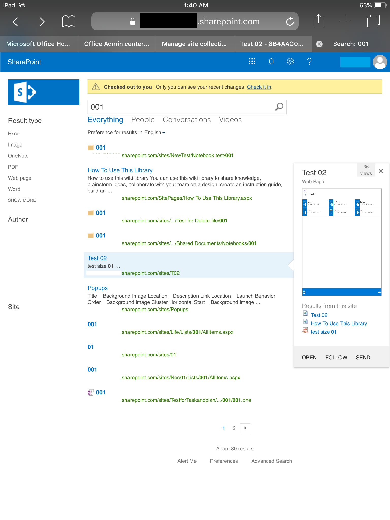Screen dimensions: 390x520
Task: Open 001 folder in Test for Delete file
Action: (x=101, y=213)
